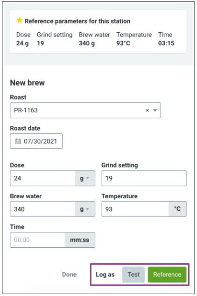197x296 pixels.
Task: Open the Roast date field 07/30/2021
Action: coord(36,141)
